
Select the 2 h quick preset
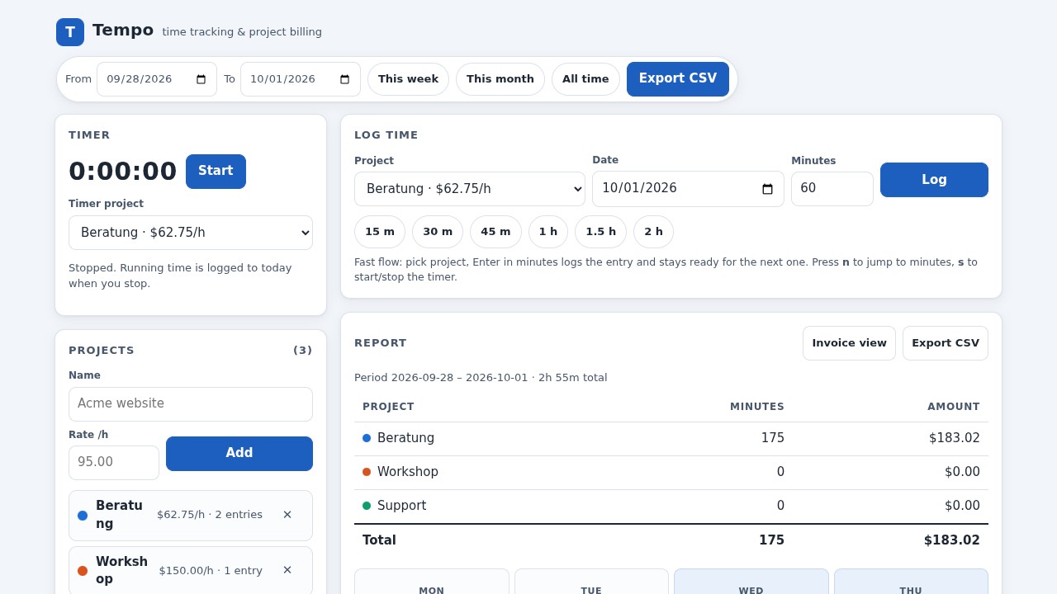[653, 232]
